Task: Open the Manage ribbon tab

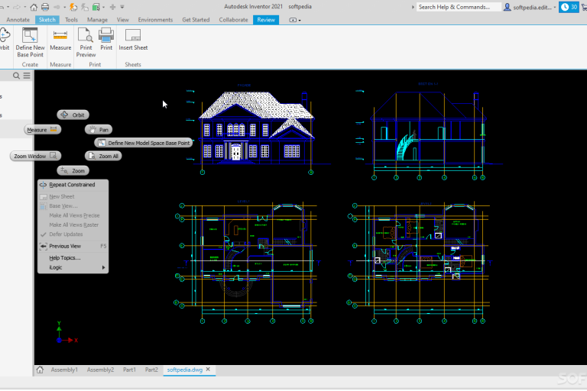Action: pyautogui.click(x=97, y=20)
